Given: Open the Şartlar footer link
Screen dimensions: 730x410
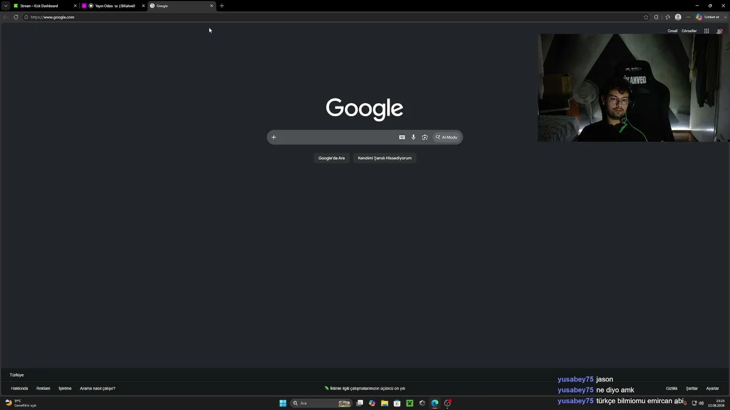Looking at the screenshot, I should (692, 388).
